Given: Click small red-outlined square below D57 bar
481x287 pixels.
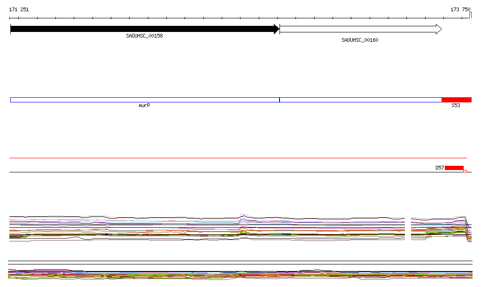Looking at the screenshot, I should coord(465,171).
